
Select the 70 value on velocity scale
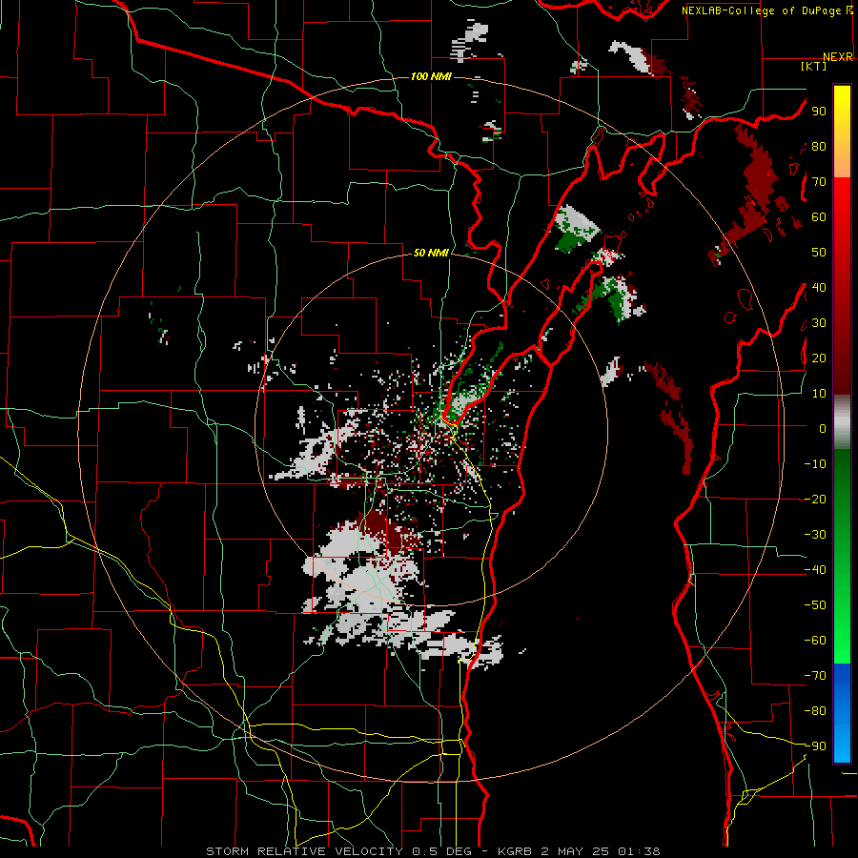819,182
